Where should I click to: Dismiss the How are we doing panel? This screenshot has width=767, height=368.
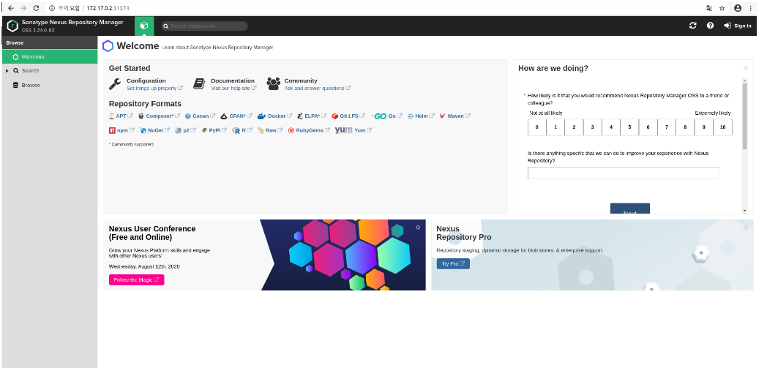point(746,68)
